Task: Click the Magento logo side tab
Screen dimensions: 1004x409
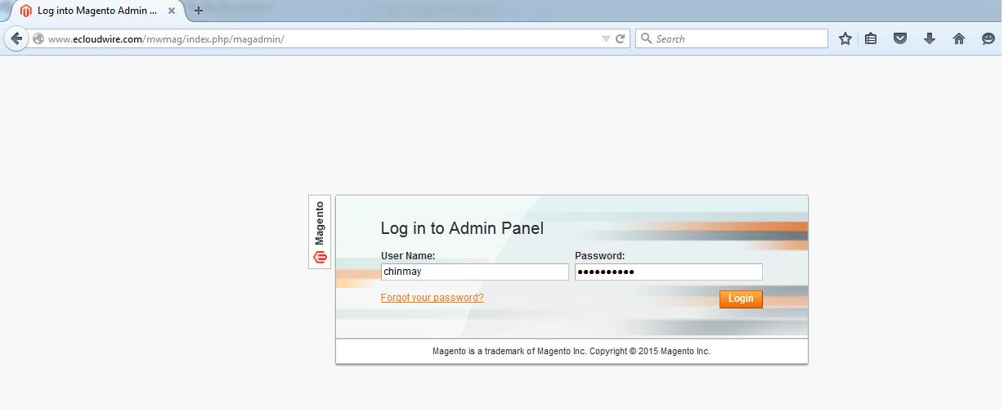Action: (320, 231)
